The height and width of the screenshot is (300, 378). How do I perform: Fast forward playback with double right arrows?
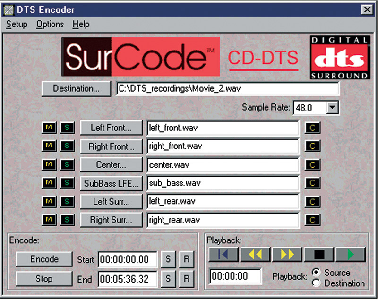287,255
